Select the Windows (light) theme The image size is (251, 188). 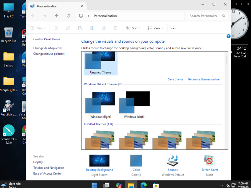point(101,105)
